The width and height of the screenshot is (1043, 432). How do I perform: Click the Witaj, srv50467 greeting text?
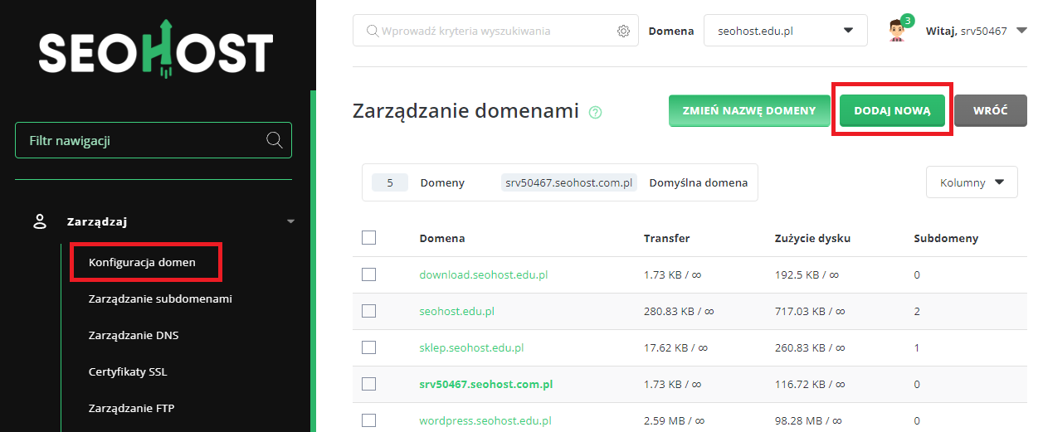pyautogui.click(x=966, y=31)
